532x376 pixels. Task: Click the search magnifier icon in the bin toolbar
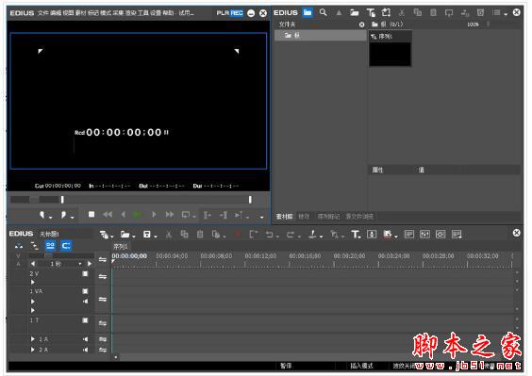[x=323, y=13]
